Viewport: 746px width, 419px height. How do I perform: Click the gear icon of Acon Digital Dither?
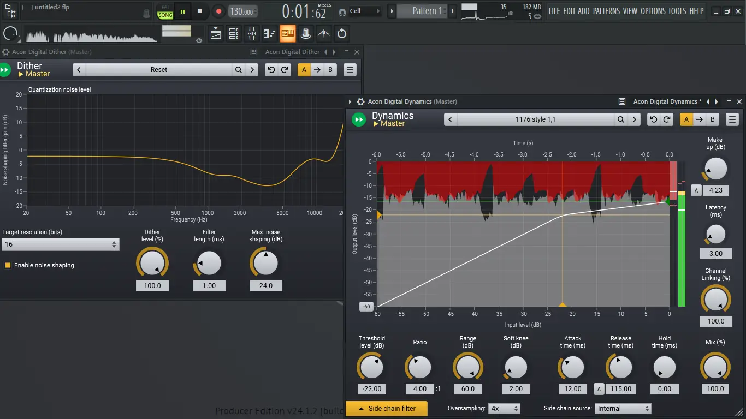(6, 52)
